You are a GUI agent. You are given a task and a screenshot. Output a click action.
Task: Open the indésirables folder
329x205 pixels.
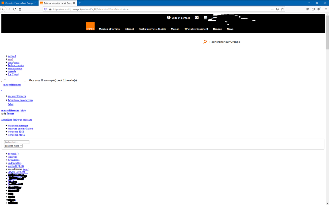(15, 163)
